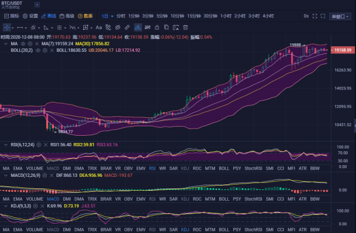Collapse the MA indicator legend
This screenshot has width=356, height=233.
pyautogui.click(x=6, y=43)
